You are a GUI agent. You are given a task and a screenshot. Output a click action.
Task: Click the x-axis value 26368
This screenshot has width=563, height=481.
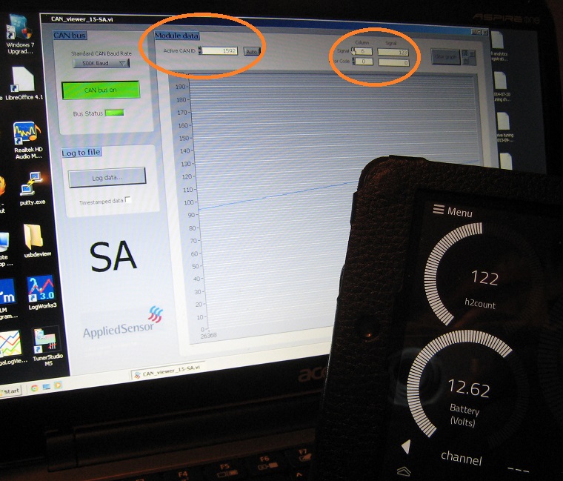(208, 336)
